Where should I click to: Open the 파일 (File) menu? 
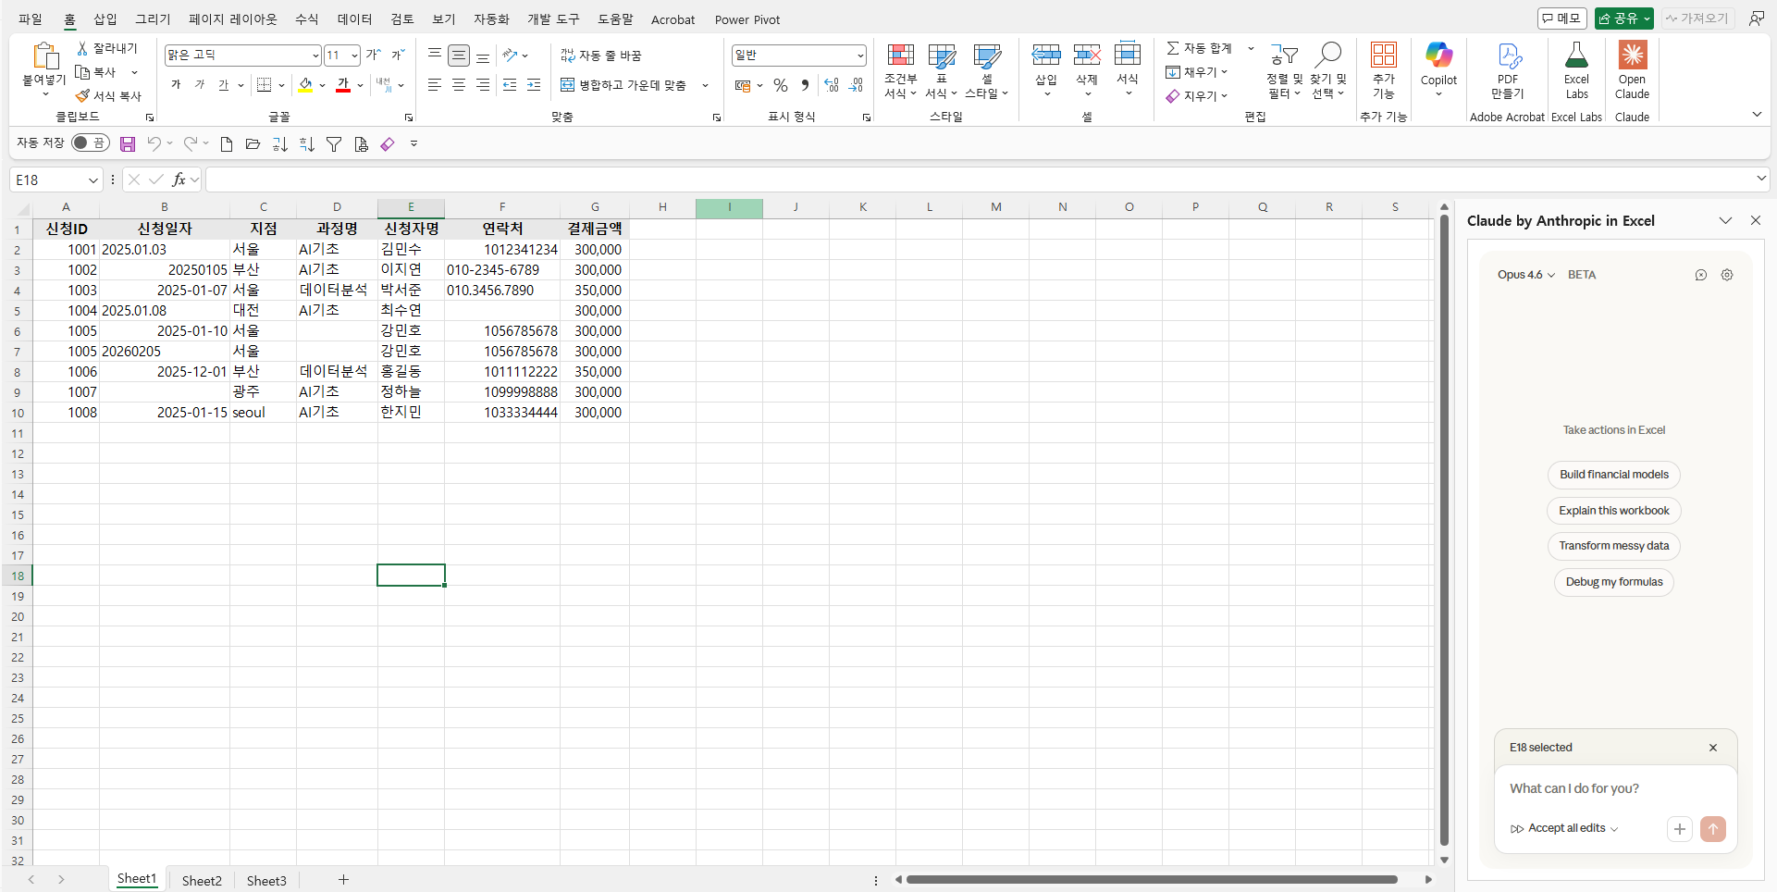31,19
